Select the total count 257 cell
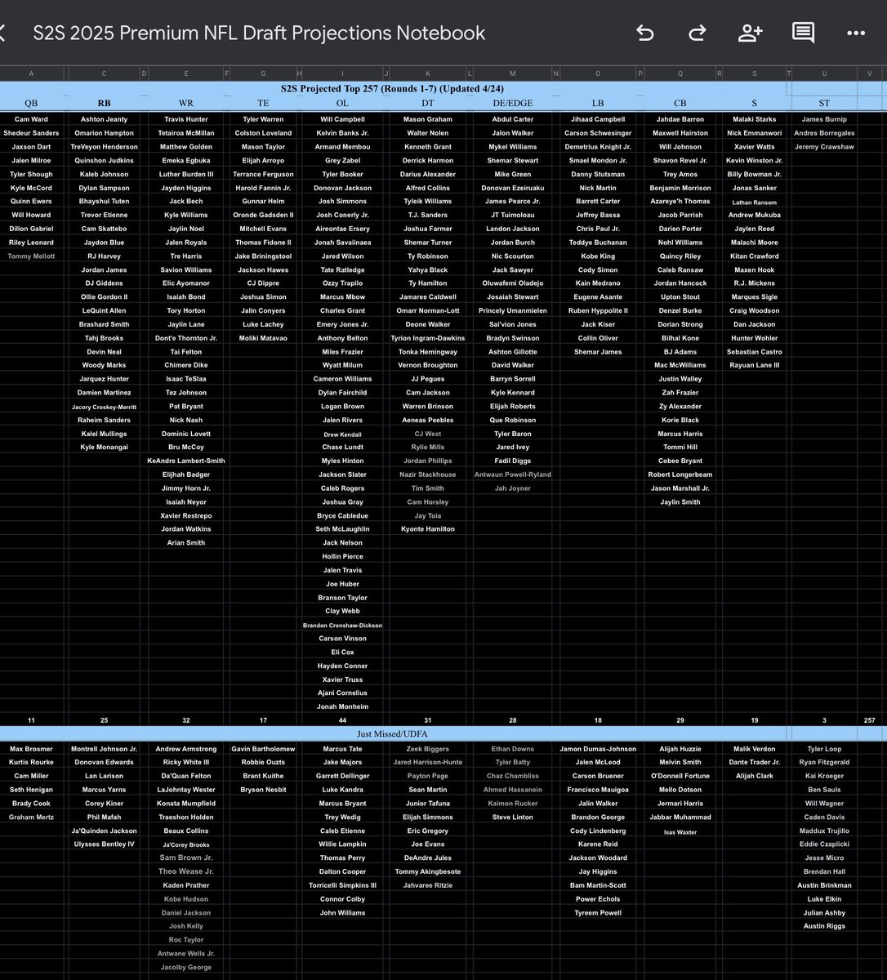The width and height of the screenshot is (887, 980). point(870,720)
